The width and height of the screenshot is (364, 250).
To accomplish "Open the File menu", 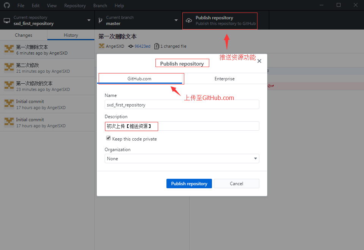I will [x=20, y=6].
